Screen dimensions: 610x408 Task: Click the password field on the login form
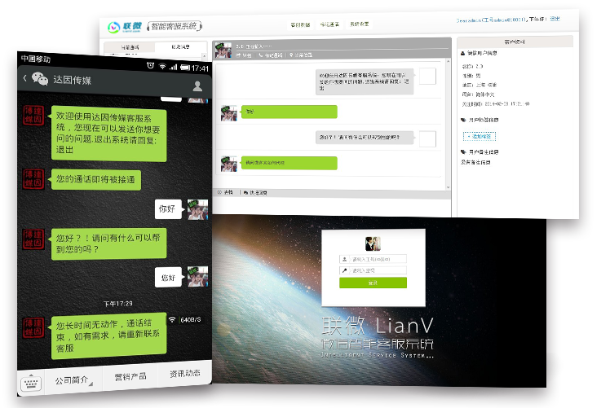pos(377,270)
